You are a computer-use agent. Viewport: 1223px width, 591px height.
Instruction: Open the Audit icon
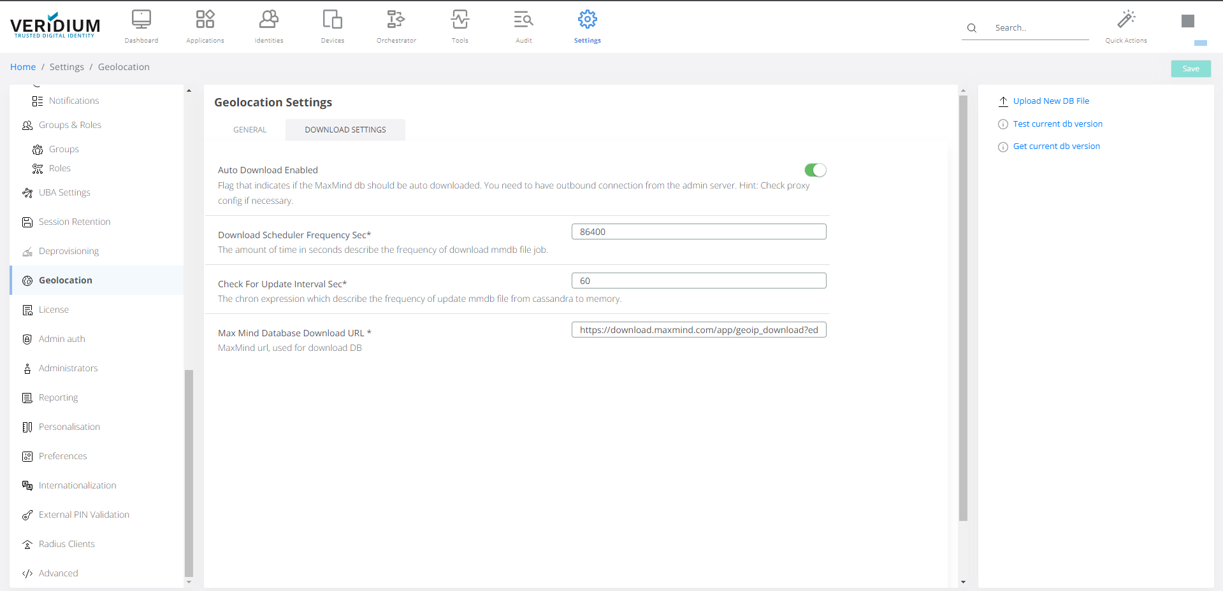[523, 20]
